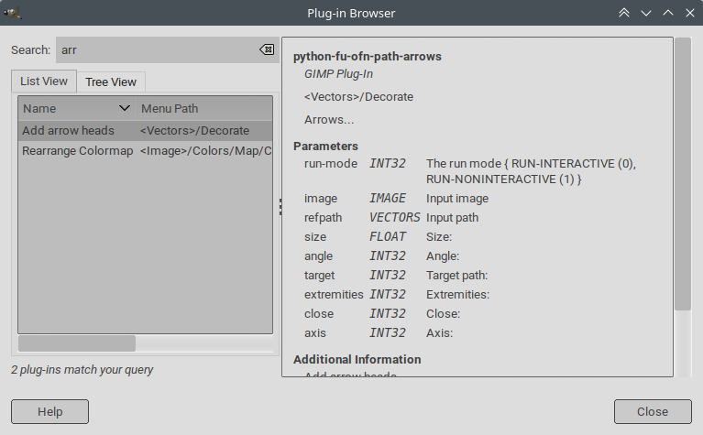Minimize the Plug-in Browser window
Viewport: 703px width, 435px height.
pos(646,13)
